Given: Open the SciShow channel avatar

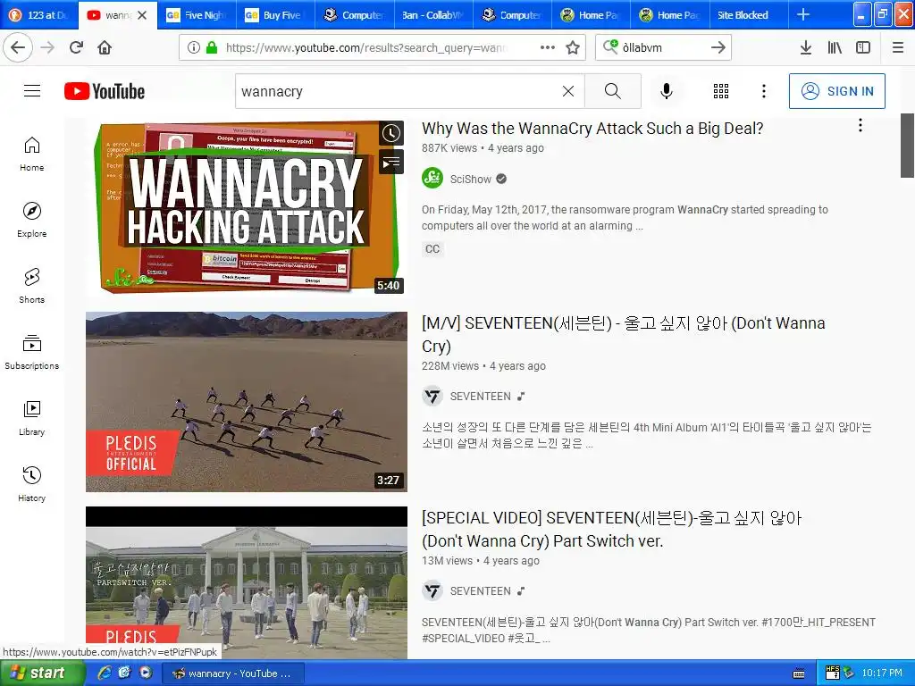Looking at the screenshot, I should tap(432, 179).
